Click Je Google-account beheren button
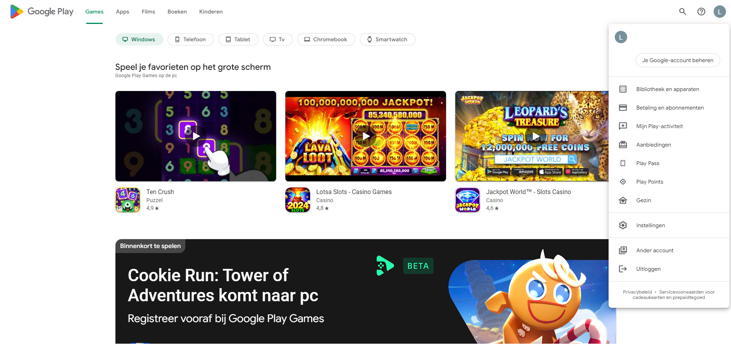 tap(678, 60)
